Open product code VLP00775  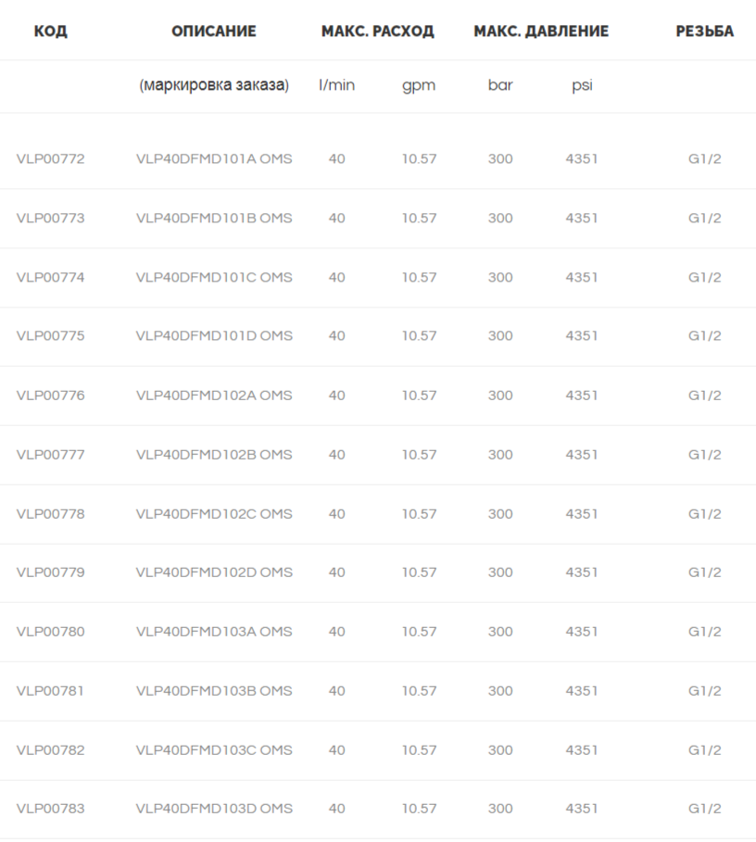point(50,335)
